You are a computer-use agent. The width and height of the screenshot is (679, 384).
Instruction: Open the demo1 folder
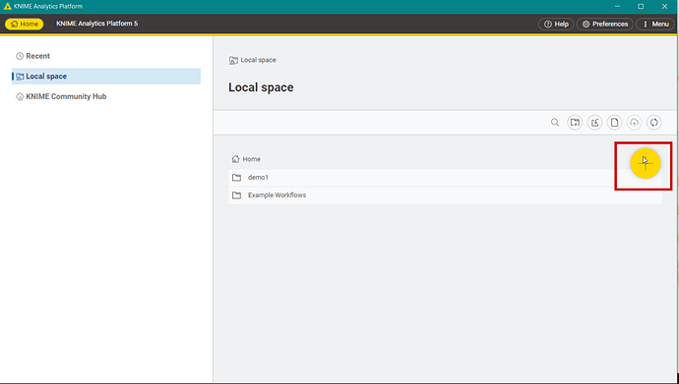(x=445, y=178)
